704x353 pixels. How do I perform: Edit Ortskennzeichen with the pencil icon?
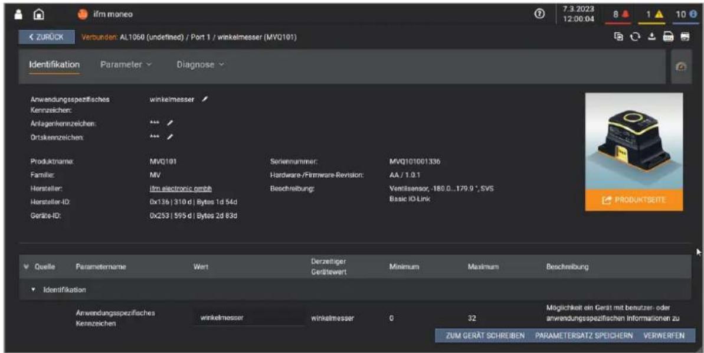[170, 137]
